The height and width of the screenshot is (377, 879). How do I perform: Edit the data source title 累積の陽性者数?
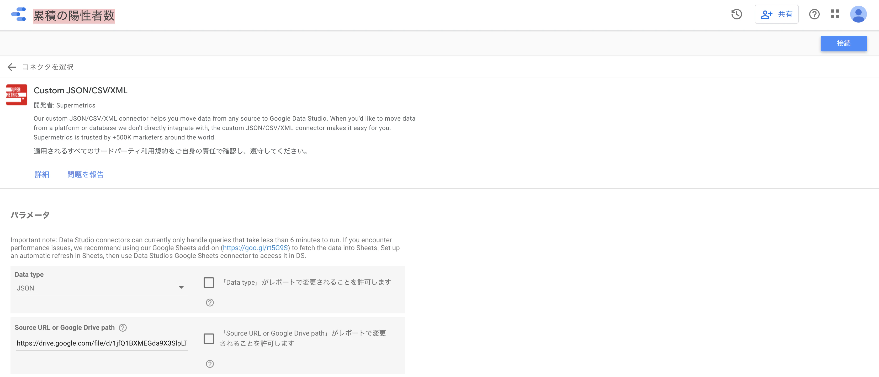[x=74, y=16]
